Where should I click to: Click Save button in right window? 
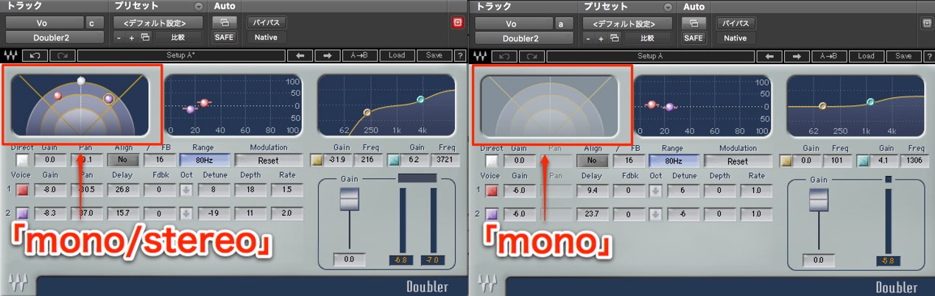pyautogui.click(x=903, y=55)
